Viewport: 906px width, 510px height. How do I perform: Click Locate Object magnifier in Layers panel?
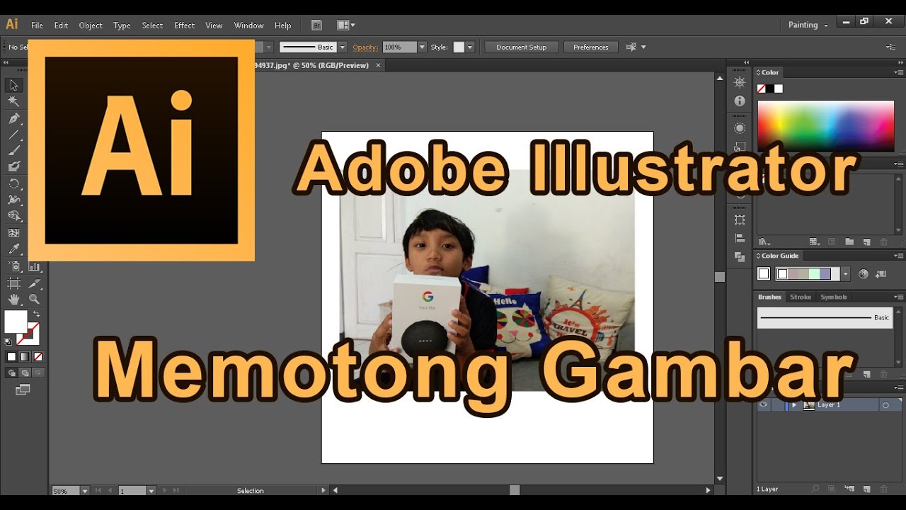coord(815,489)
